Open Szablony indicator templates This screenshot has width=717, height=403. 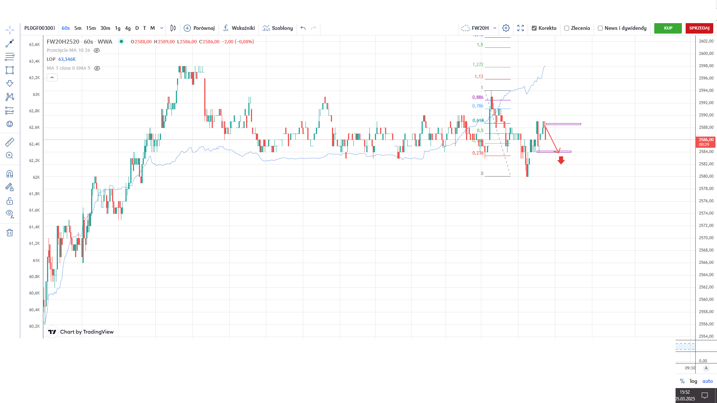coord(278,28)
